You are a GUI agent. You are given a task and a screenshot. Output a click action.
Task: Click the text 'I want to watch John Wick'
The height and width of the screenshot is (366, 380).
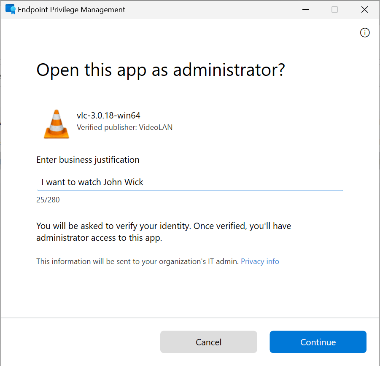point(92,182)
